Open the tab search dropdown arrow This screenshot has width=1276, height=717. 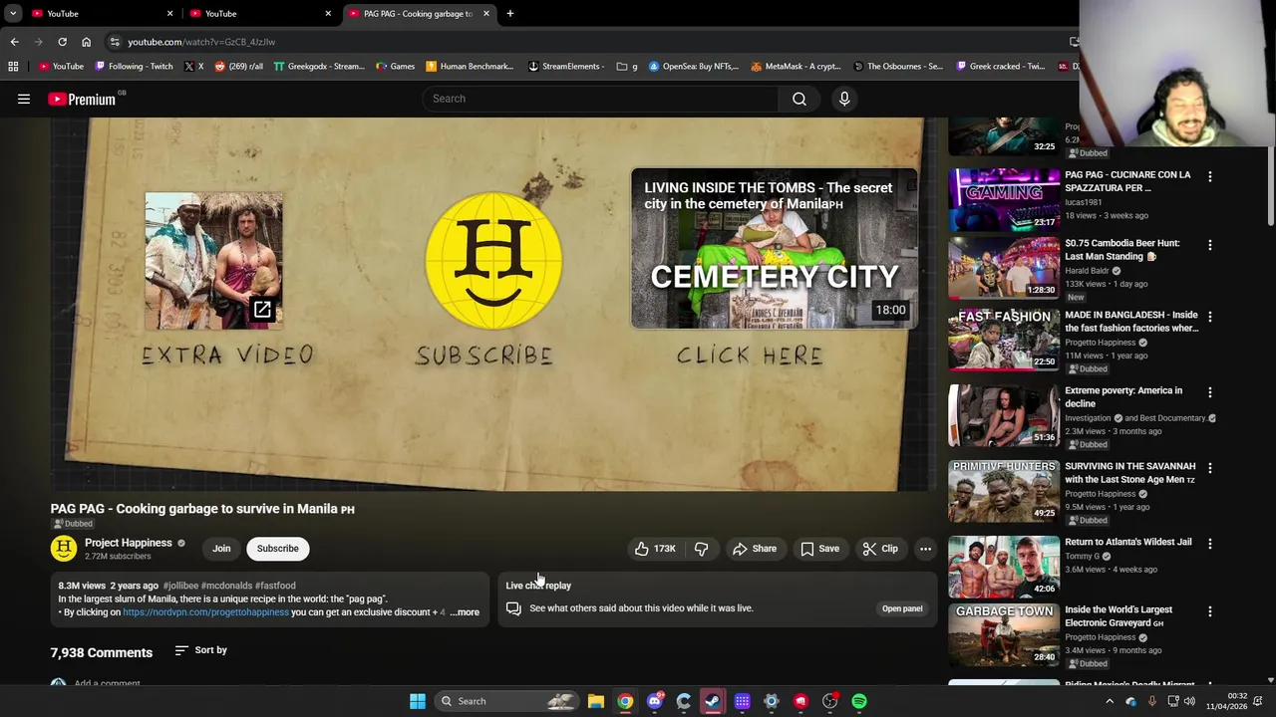pyautogui.click(x=12, y=14)
